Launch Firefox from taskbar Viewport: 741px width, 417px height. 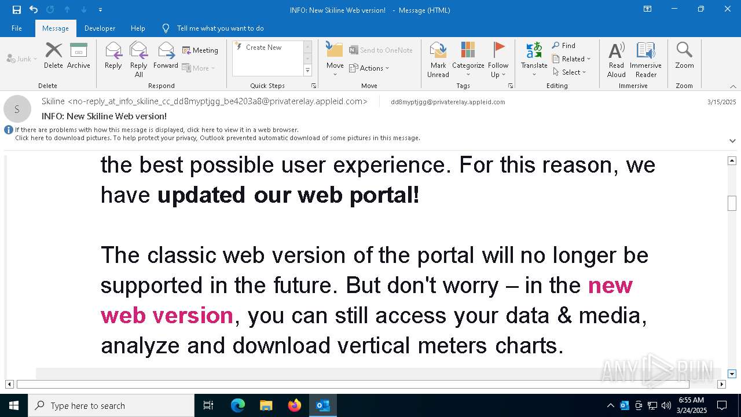(x=294, y=405)
